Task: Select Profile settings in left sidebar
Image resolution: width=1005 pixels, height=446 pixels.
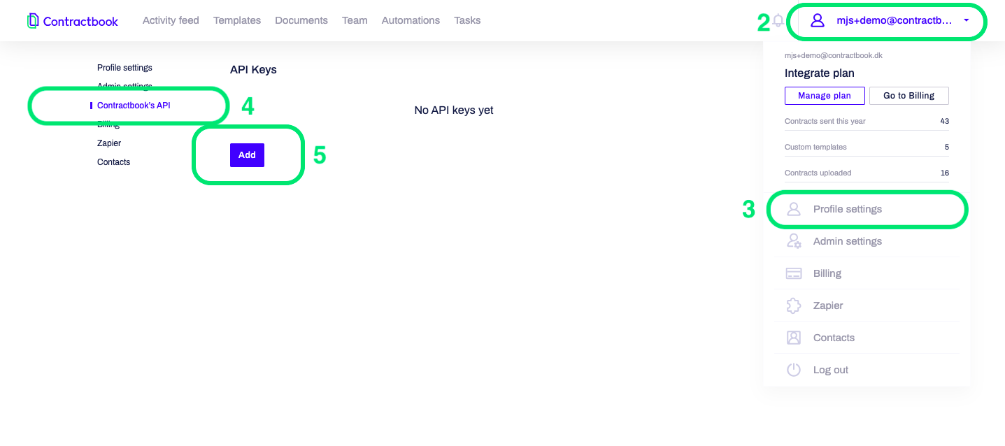Action: (124, 68)
